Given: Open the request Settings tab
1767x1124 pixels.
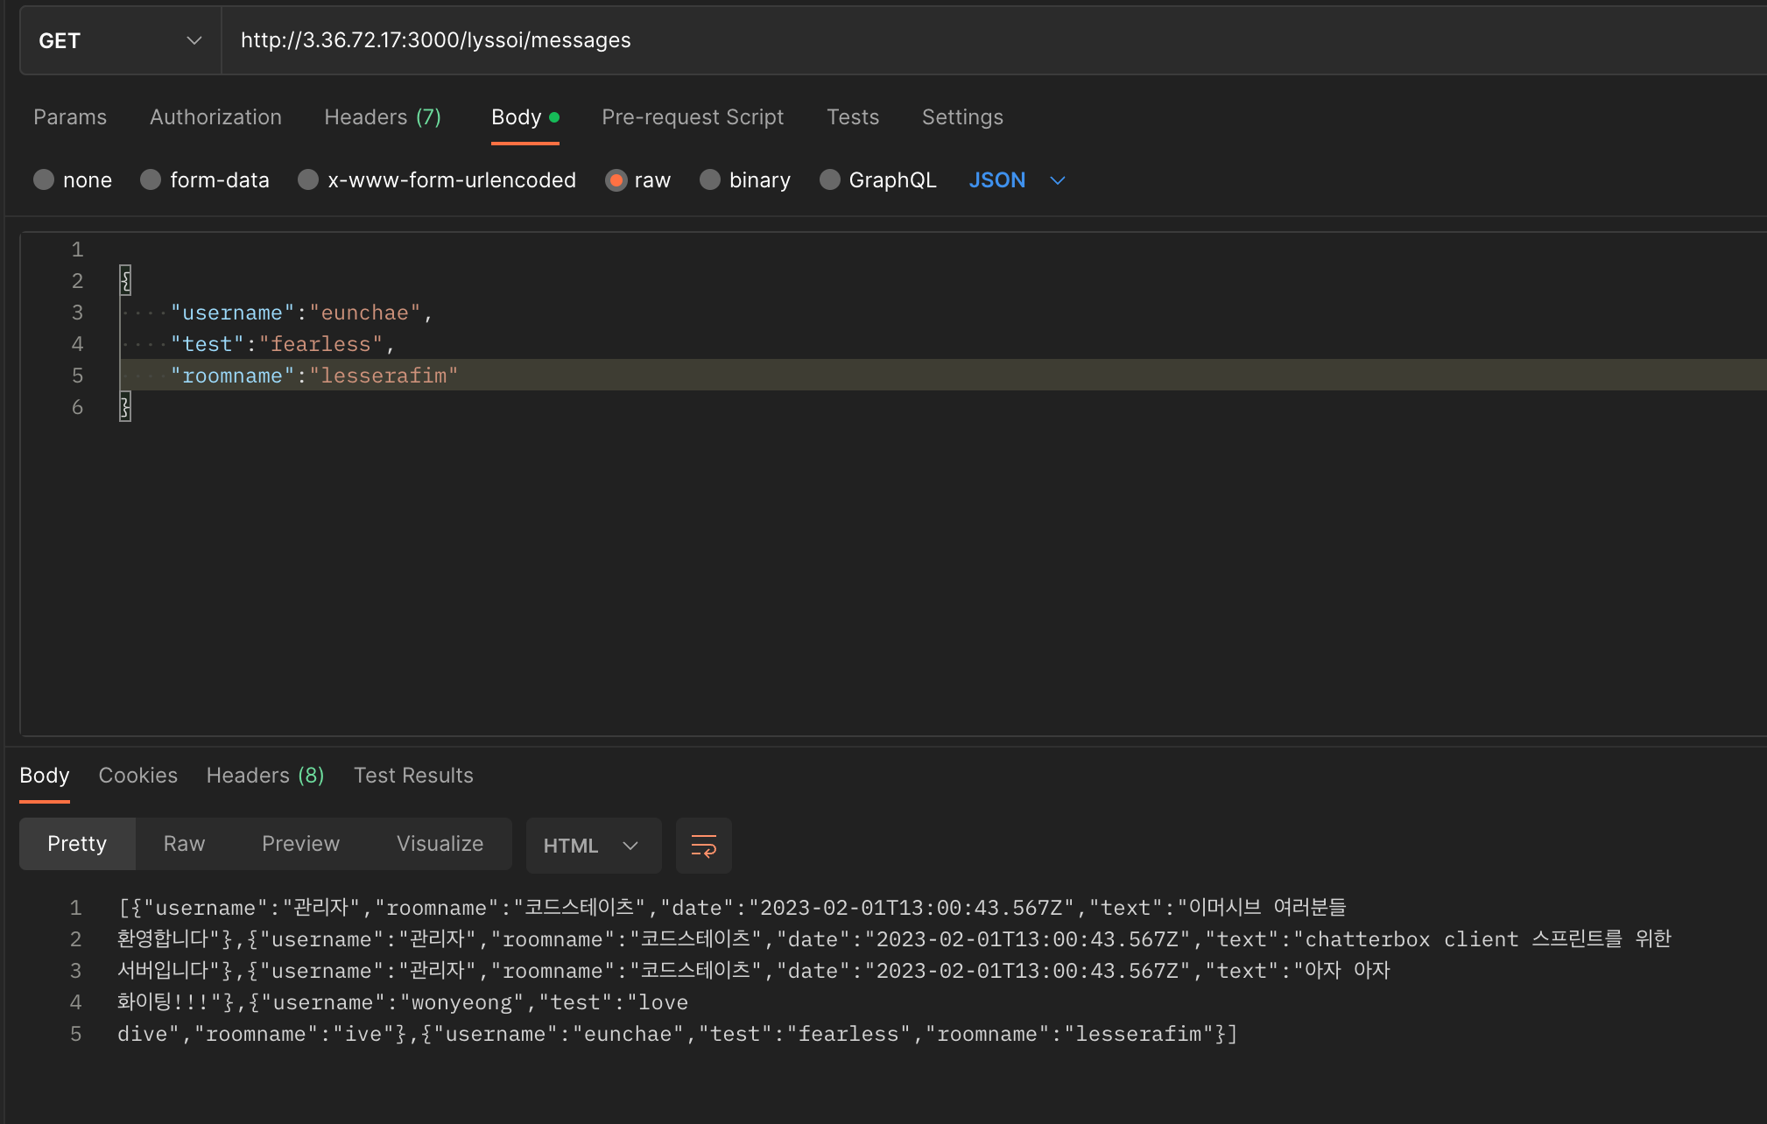Looking at the screenshot, I should pyautogui.click(x=961, y=117).
